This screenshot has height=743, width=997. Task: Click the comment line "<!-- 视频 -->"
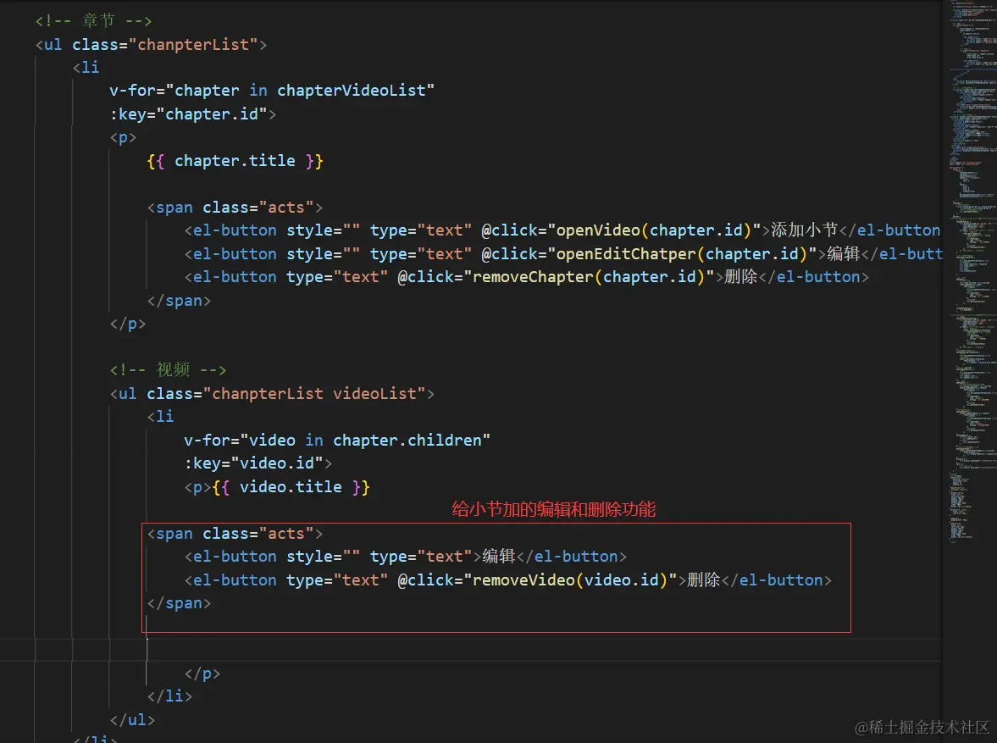pos(168,369)
